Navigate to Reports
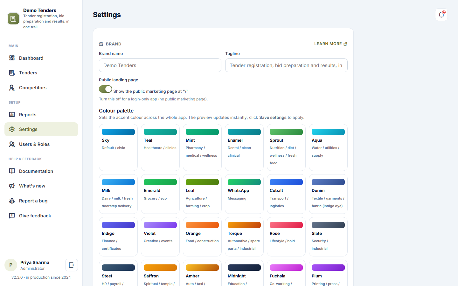The image size is (458, 286). tap(41, 115)
